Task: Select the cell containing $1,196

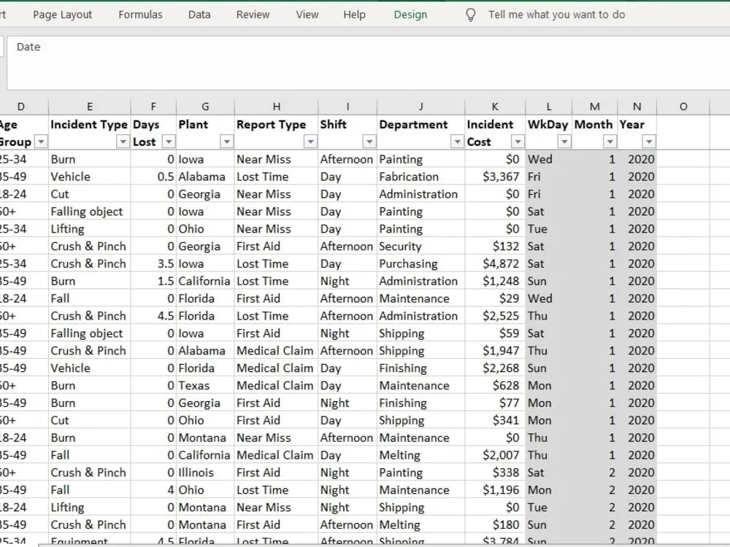Action: pos(495,490)
